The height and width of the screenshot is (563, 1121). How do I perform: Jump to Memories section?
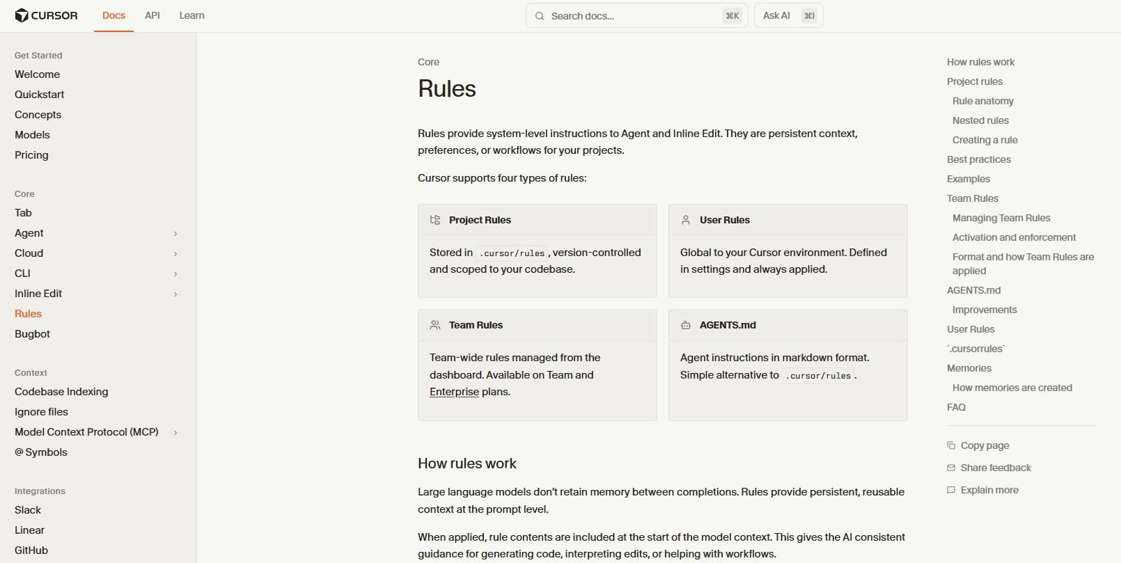click(969, 368)
